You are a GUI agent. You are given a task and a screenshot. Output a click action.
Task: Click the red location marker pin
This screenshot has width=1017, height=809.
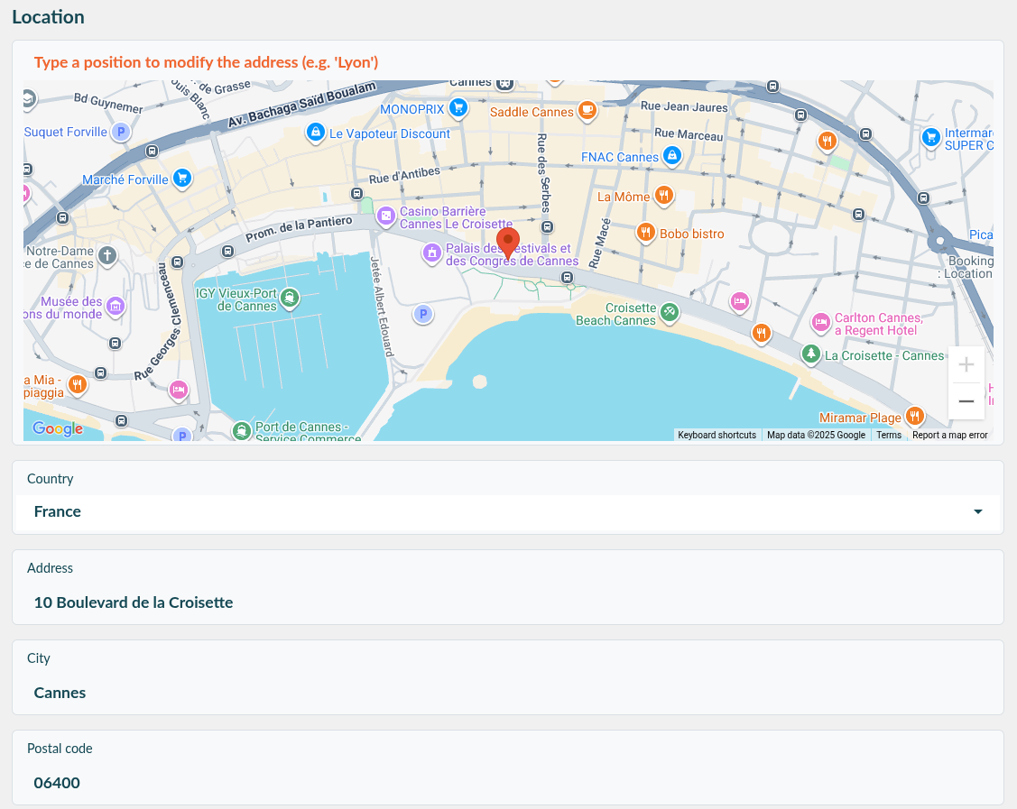[508, 244]
